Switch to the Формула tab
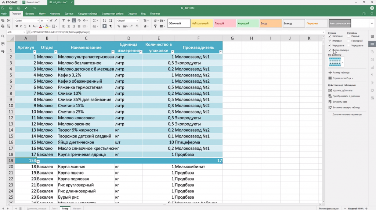The width and height of the screenshot is (376, 210). coord(55,14)
